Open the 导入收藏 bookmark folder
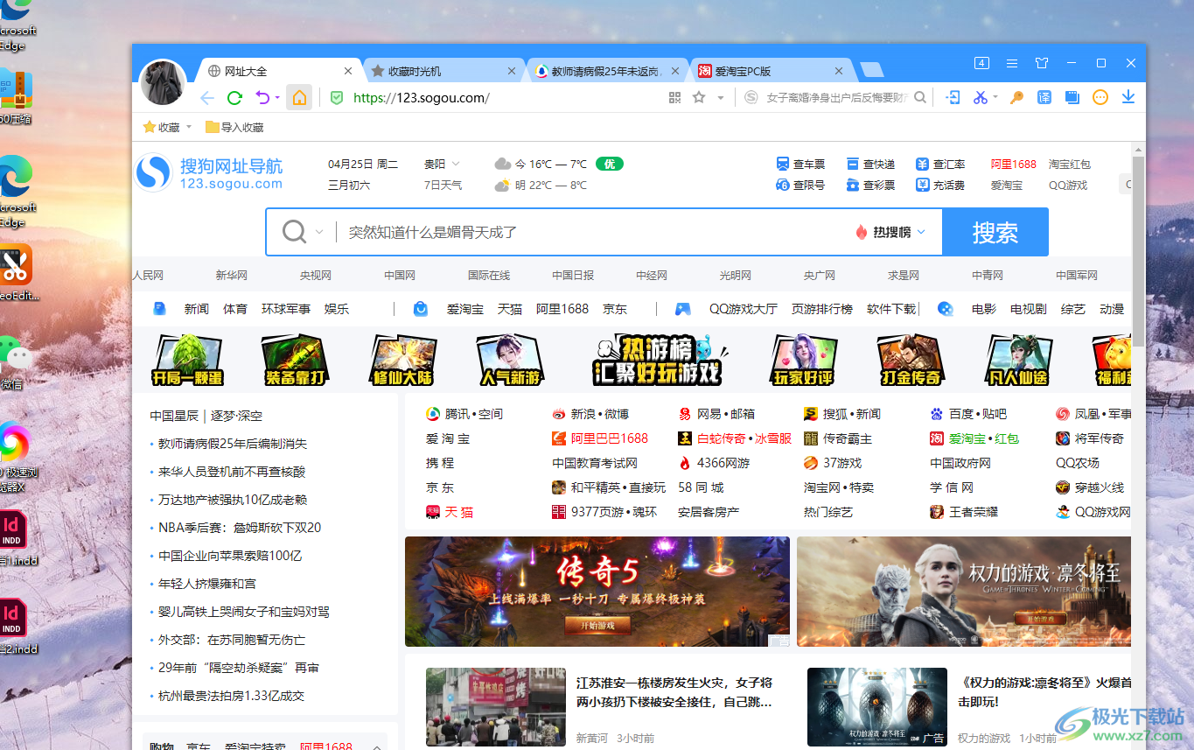Viewport: 1194px width, 750px height. [x=234, y=127]
